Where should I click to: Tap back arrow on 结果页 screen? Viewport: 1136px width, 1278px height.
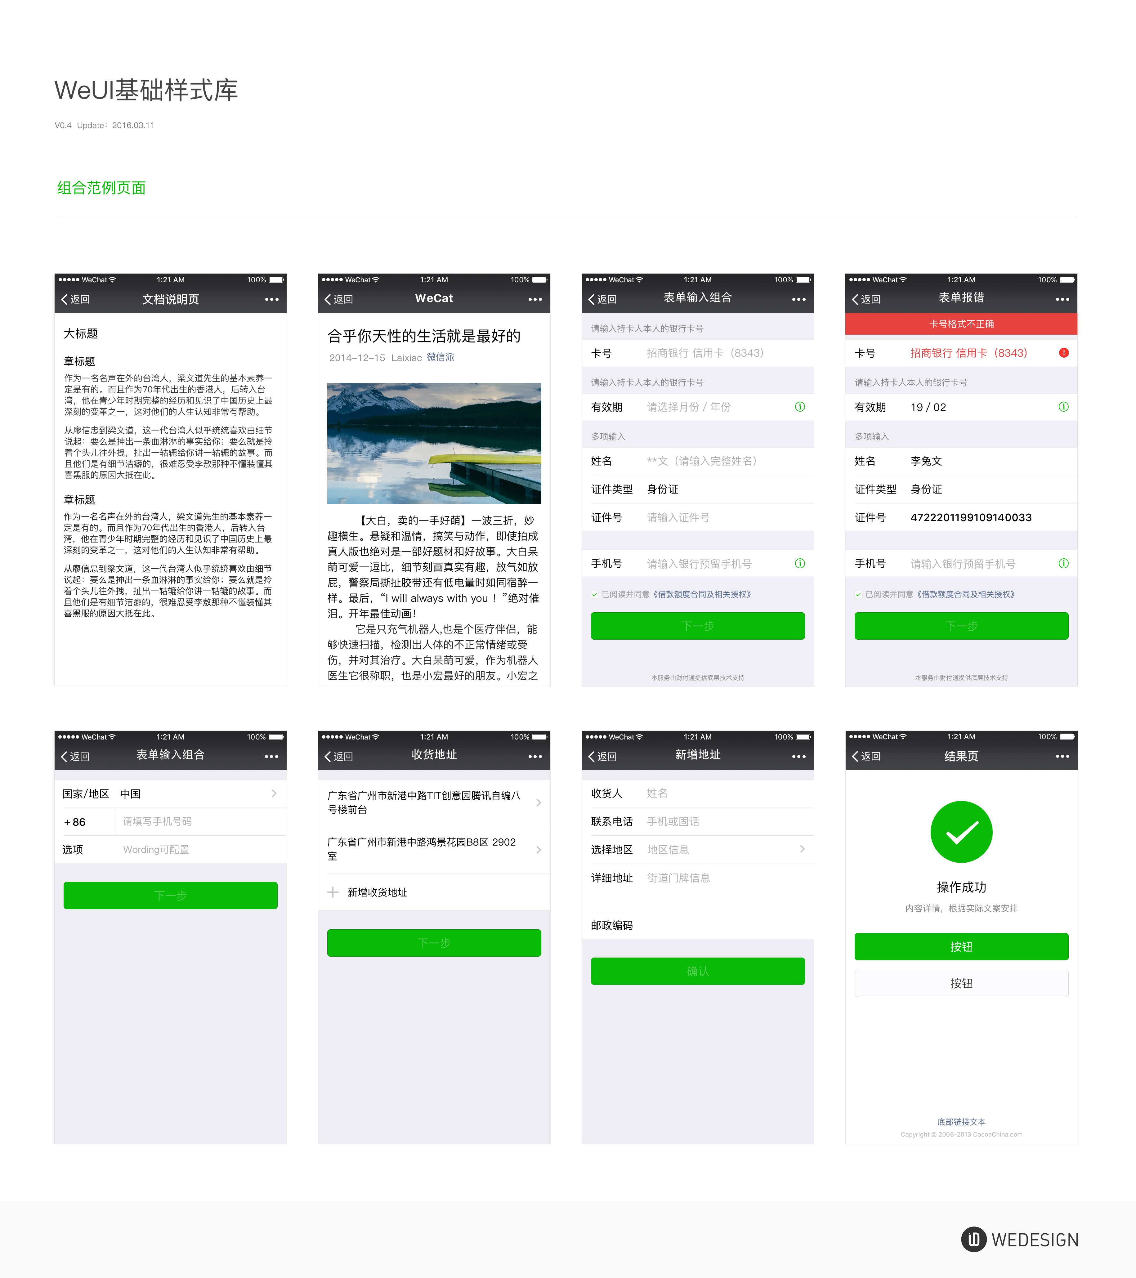855,757
